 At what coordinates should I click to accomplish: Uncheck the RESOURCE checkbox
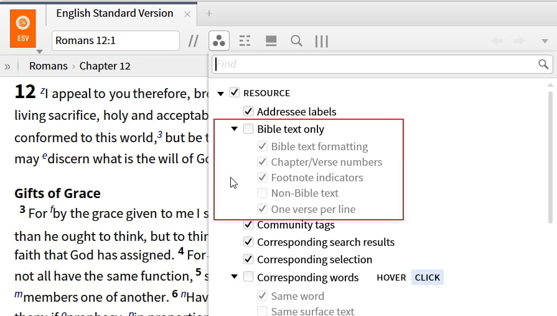click(234, 93)
